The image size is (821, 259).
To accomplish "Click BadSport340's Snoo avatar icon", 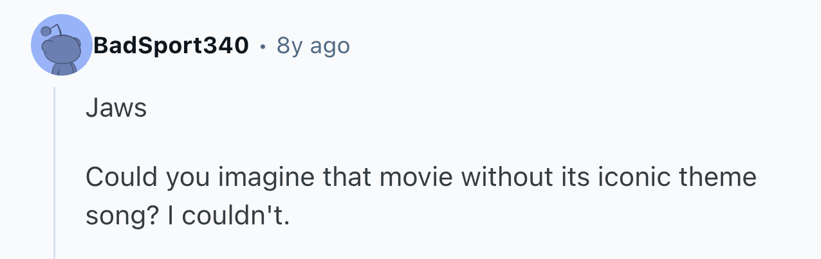I will coord(62,46).
